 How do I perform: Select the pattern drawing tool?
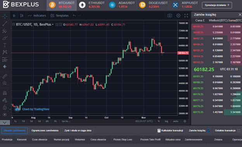coord(5,52)
